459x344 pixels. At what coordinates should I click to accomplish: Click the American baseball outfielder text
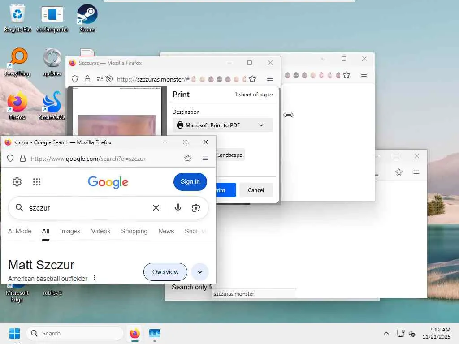pyautogui.click(x=48, y=279)
